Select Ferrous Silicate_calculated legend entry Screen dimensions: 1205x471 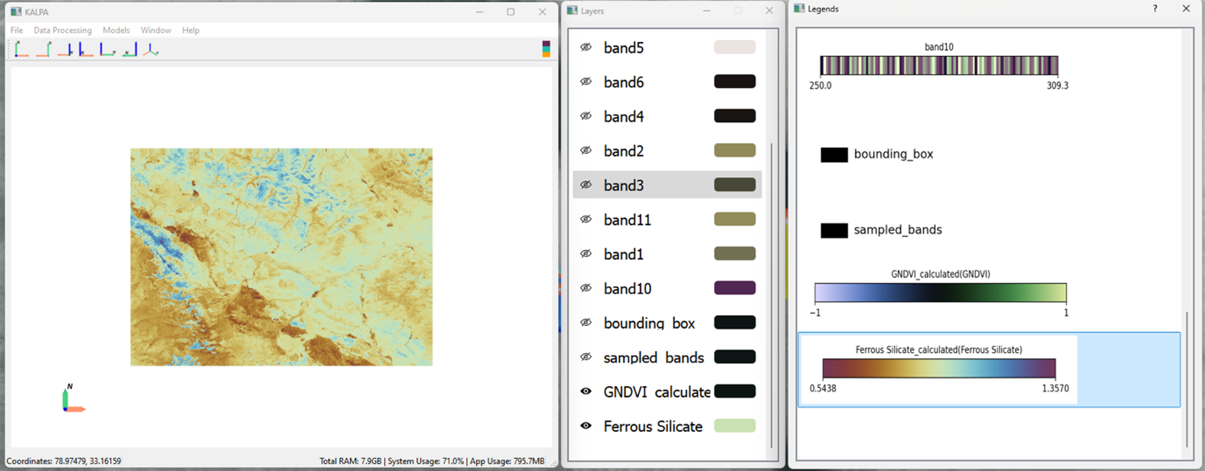point(989,370)
